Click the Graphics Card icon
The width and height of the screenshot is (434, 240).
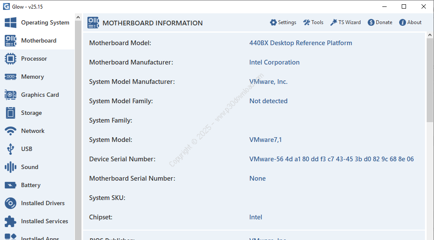coord(10,95)
